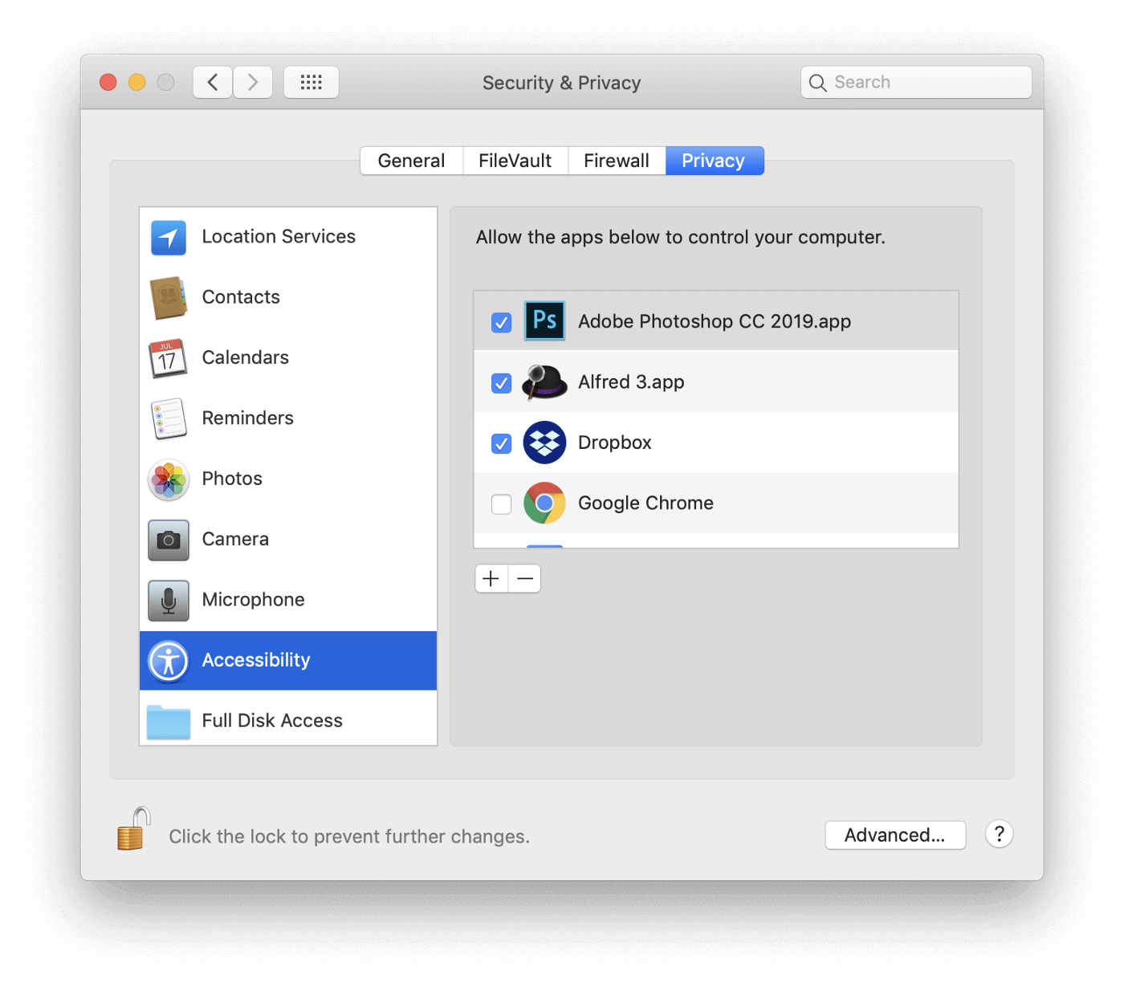
Task: Uncheck Adobe Photoshop CC 2019 access
Action: click(501, 322)
